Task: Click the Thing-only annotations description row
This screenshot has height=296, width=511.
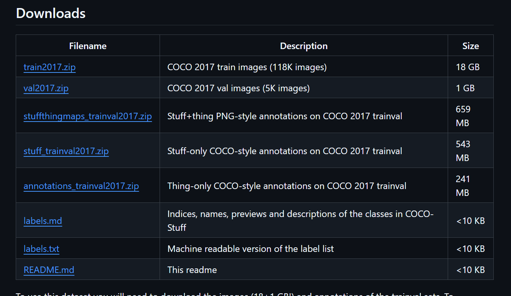Action: (x=287, y=186)
